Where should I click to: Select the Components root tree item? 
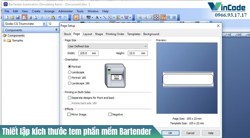point(16,36)
